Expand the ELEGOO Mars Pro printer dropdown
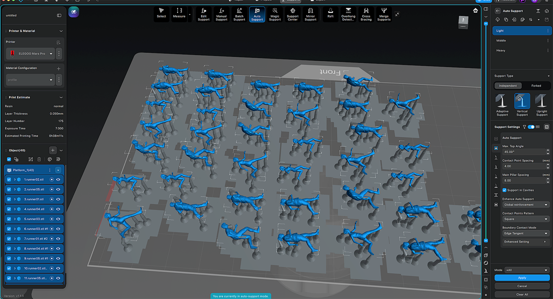The width and height of the screenshot is (553, 299). point(51,54)
